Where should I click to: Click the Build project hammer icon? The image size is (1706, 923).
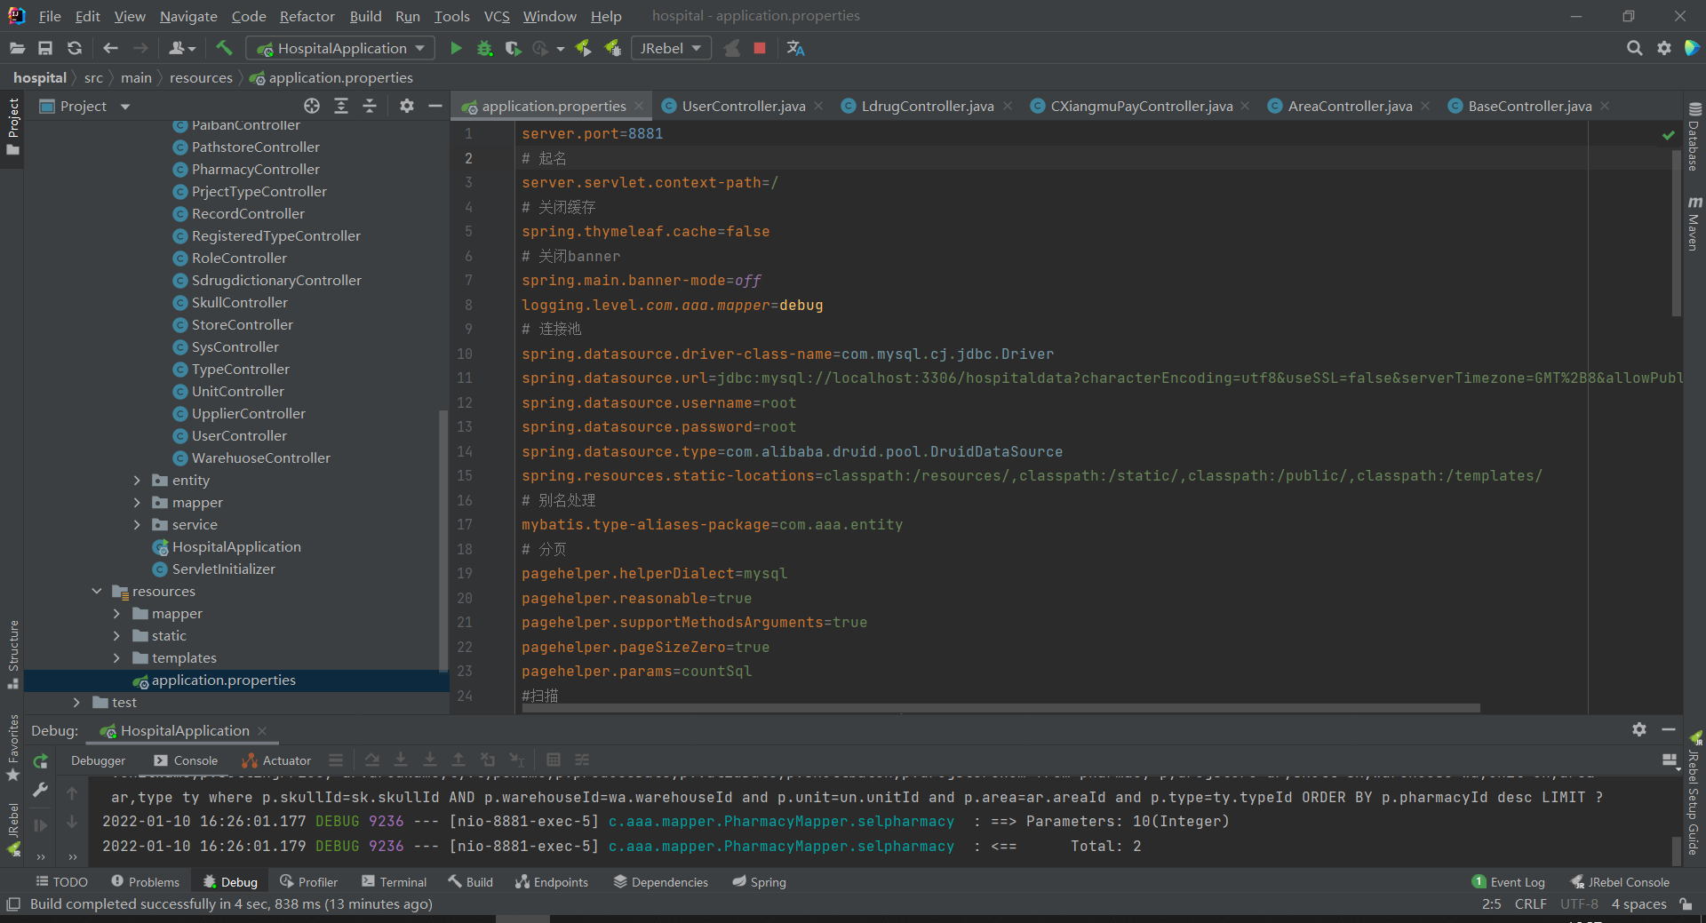click(x=224, y=48)
